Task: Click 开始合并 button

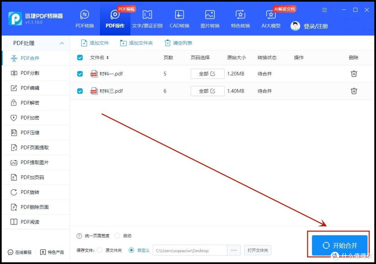Action: (339, 245)
